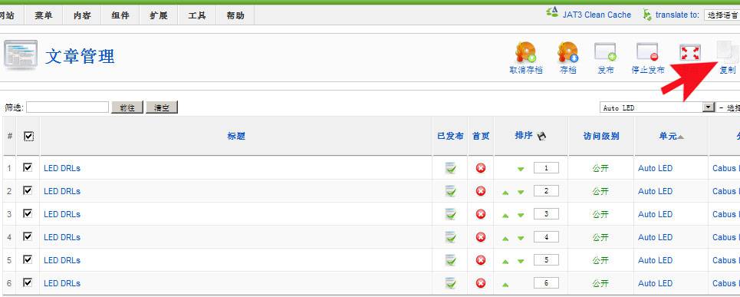Uncheck the checkbox for row 3

pyautogui.click(x=28, y=213)
